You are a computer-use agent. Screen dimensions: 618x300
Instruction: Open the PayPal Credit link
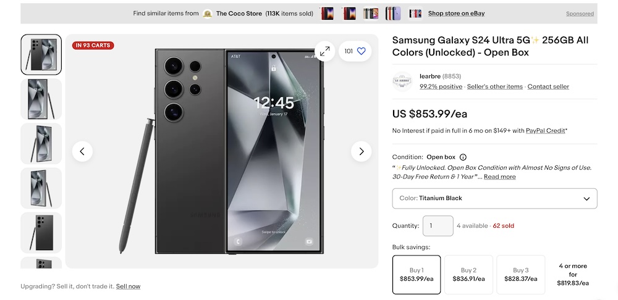[545, 131]
